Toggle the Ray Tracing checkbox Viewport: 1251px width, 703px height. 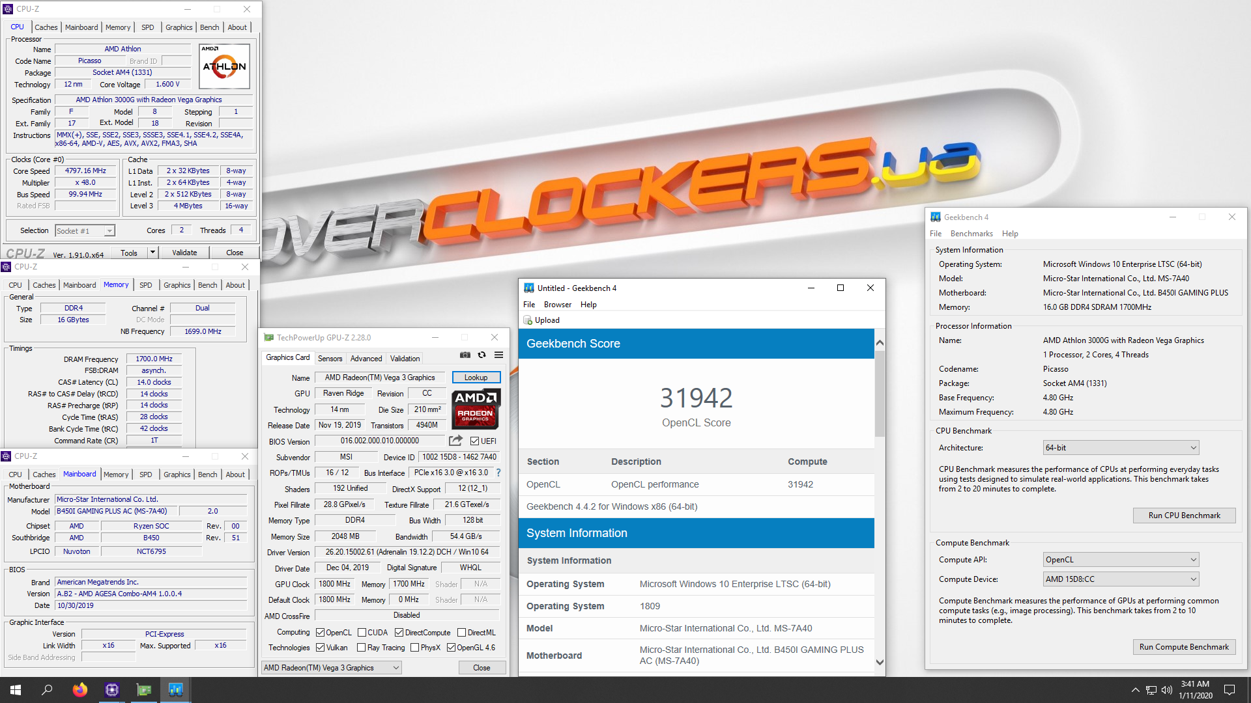tap(361, 647)
